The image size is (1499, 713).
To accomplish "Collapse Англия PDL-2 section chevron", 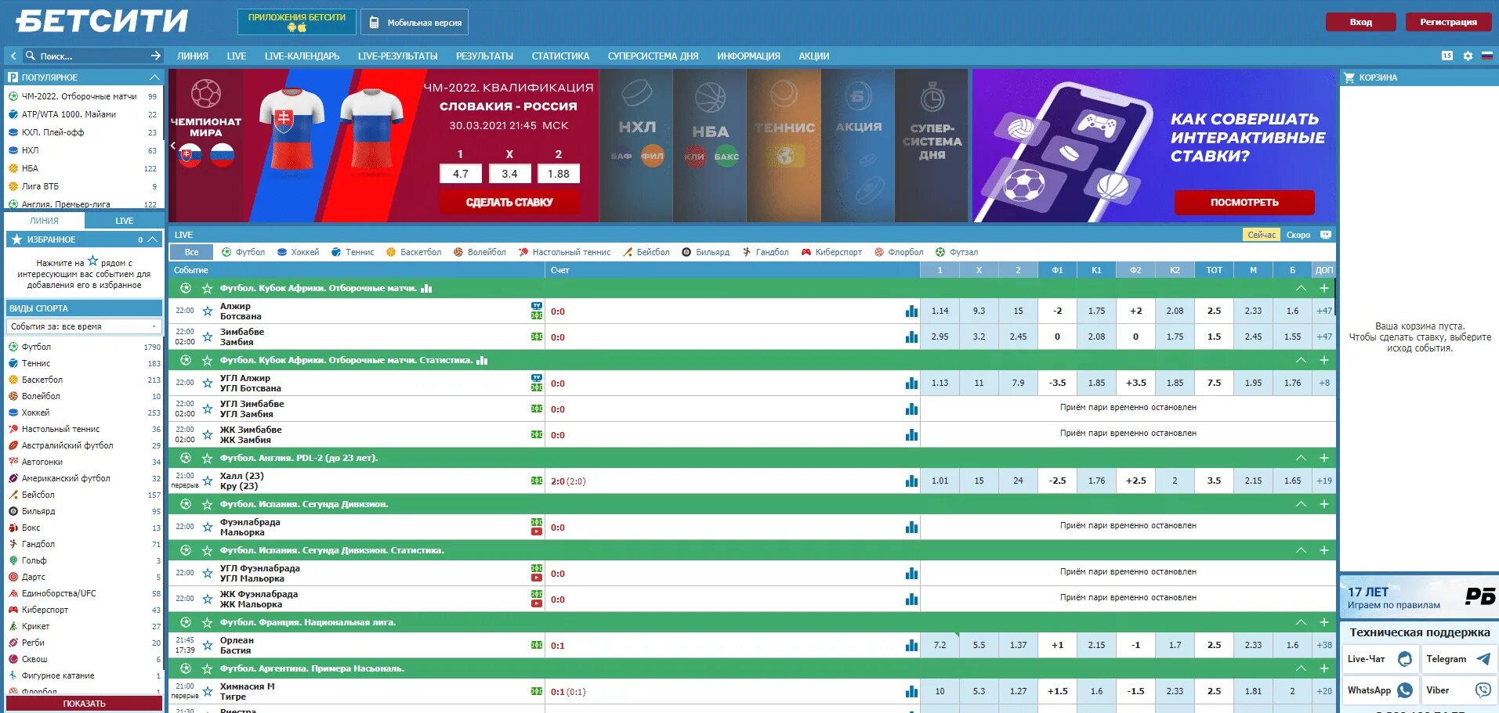I will tap(1301, 458).
